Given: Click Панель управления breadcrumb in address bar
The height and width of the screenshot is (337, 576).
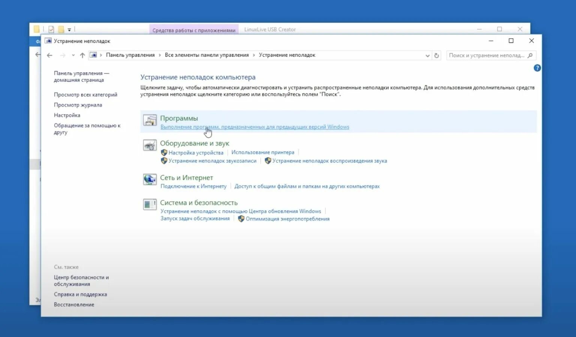Looking at the screenshot, I should click(130, 55).
